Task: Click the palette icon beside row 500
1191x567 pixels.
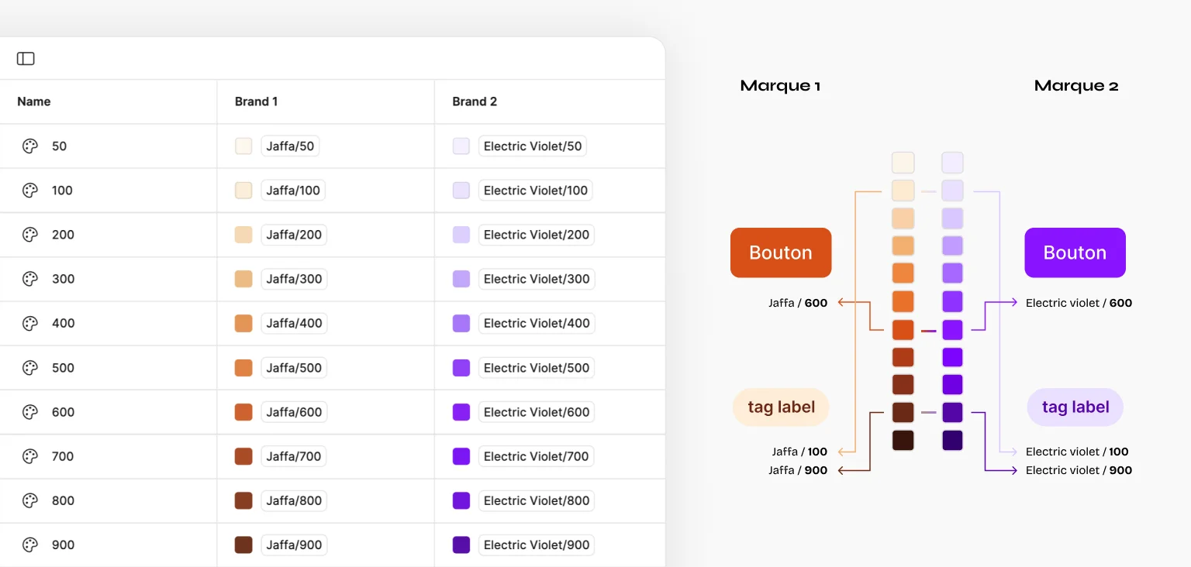Action: click(30, 368)
